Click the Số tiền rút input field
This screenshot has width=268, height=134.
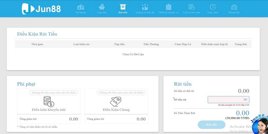tap(228, 99)
